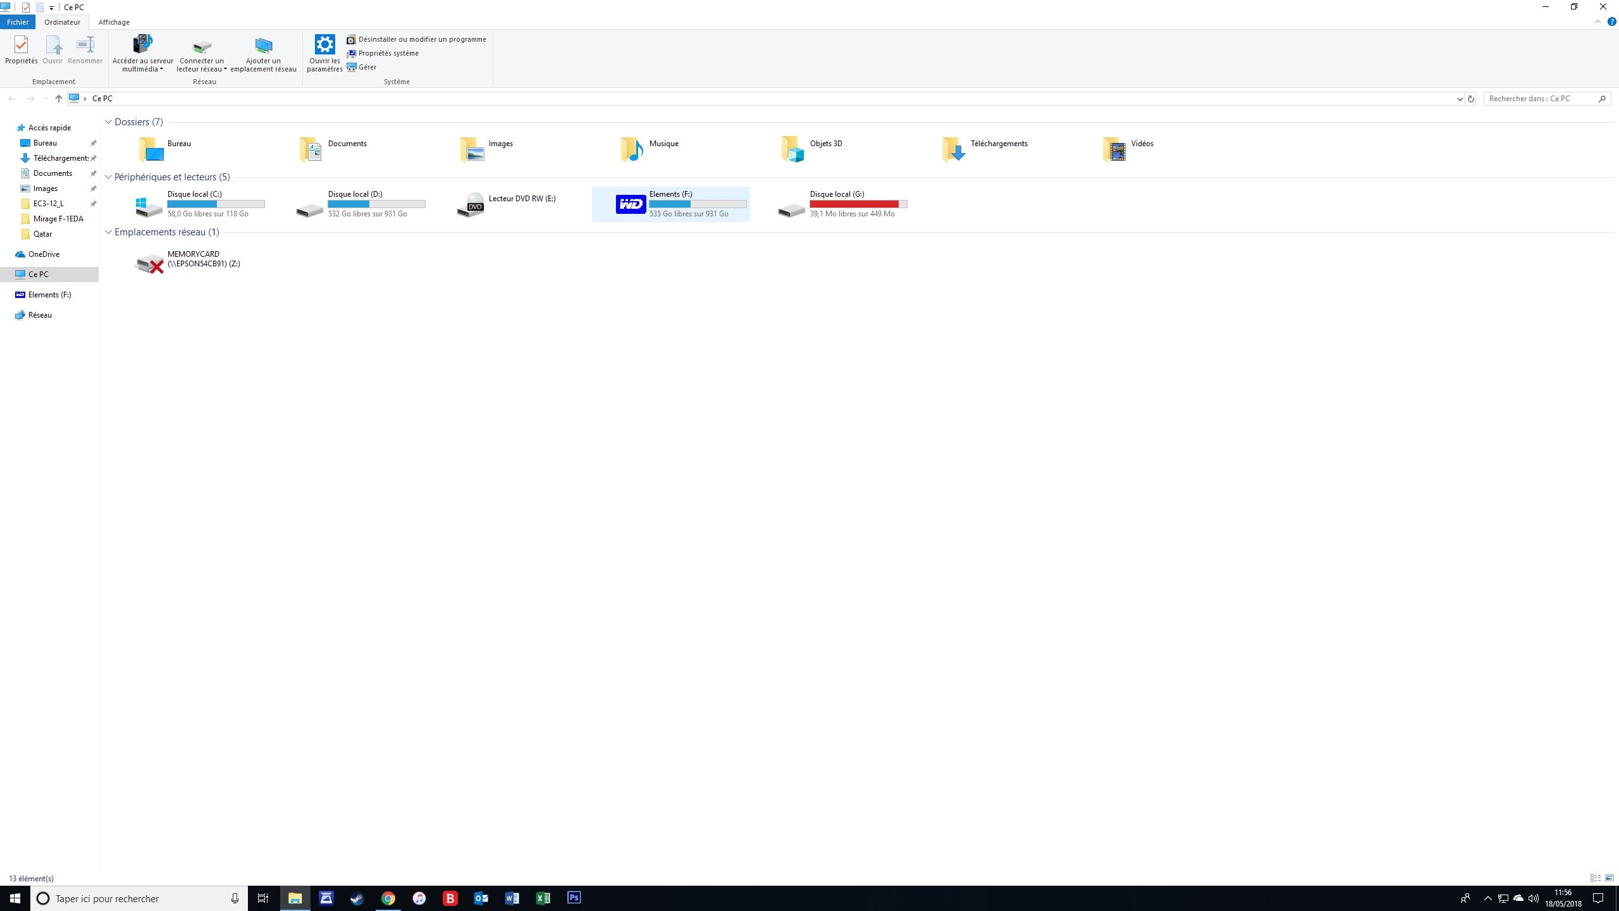Show hidden tray icons chevron
The width and height of the screenshot is (1619, 911).
pyautogui.click(x=1487, y=898)
